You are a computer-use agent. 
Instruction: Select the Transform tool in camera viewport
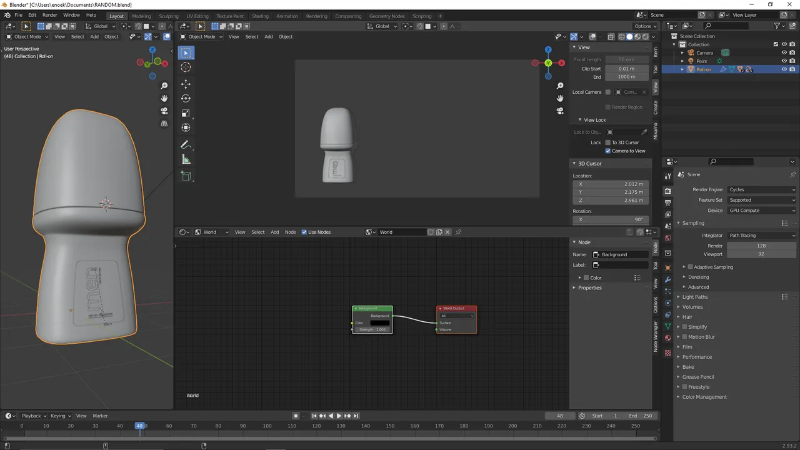(186, 127)
